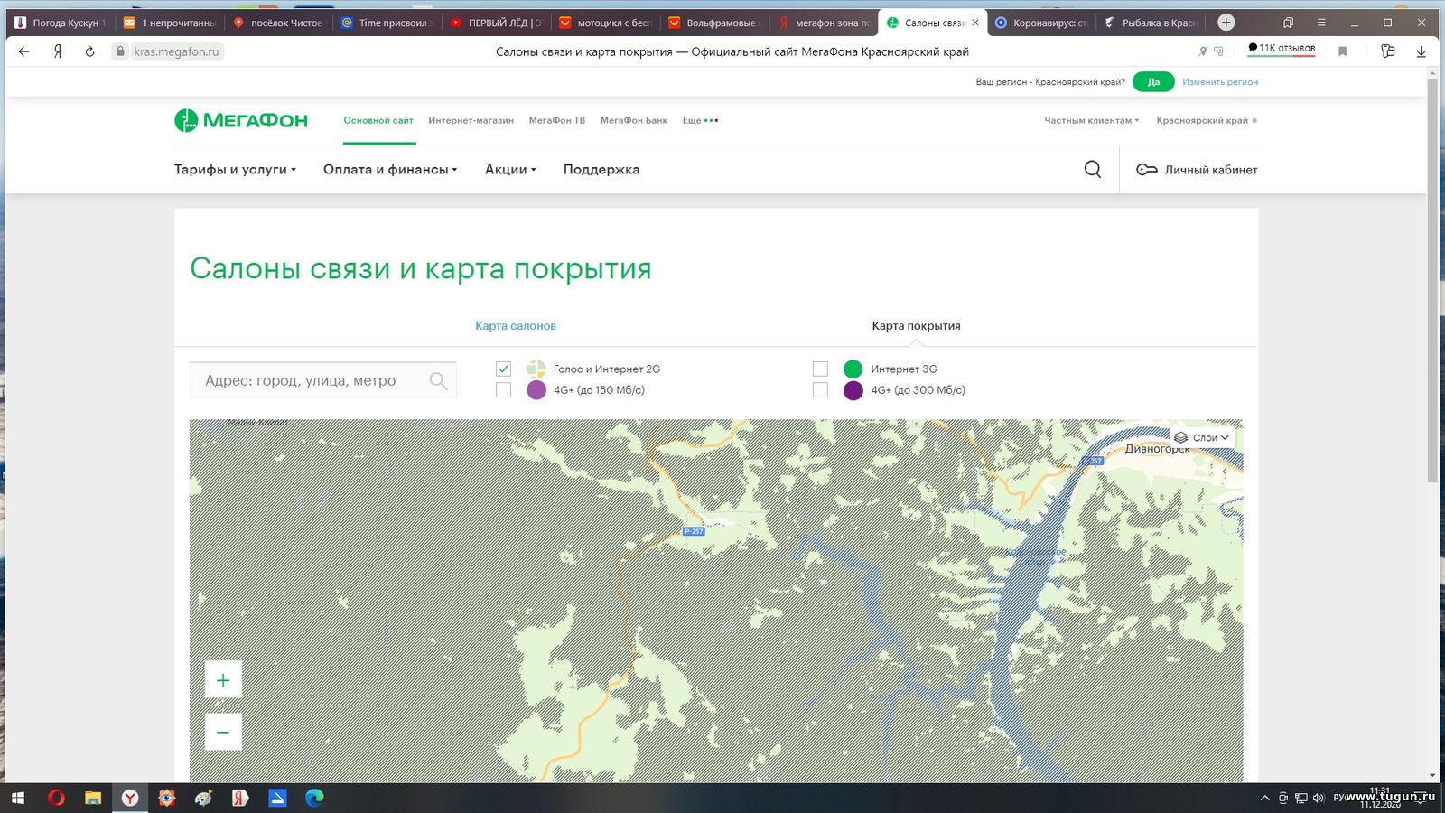Viewport: 1445px width, 813px height.
Task: Open МегаФон Банк link
Action: pyautogui.click(x=634, y=120)
